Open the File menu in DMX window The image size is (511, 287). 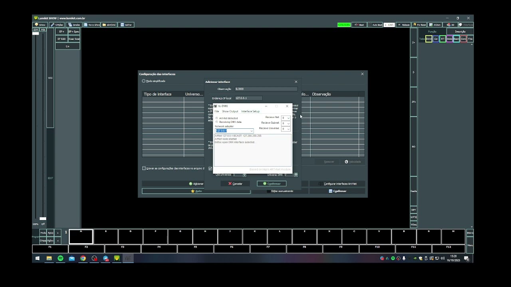click(217, 112)
